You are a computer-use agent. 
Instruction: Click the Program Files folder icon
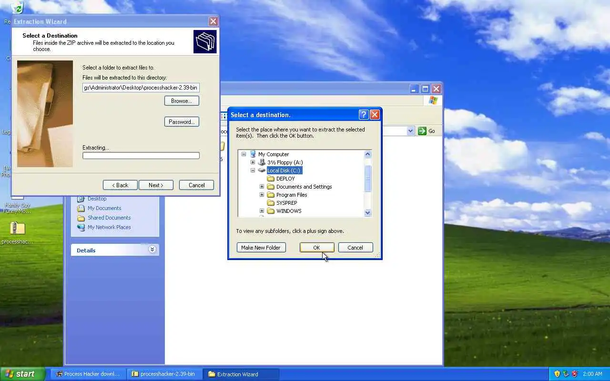[x=271, y=195]
